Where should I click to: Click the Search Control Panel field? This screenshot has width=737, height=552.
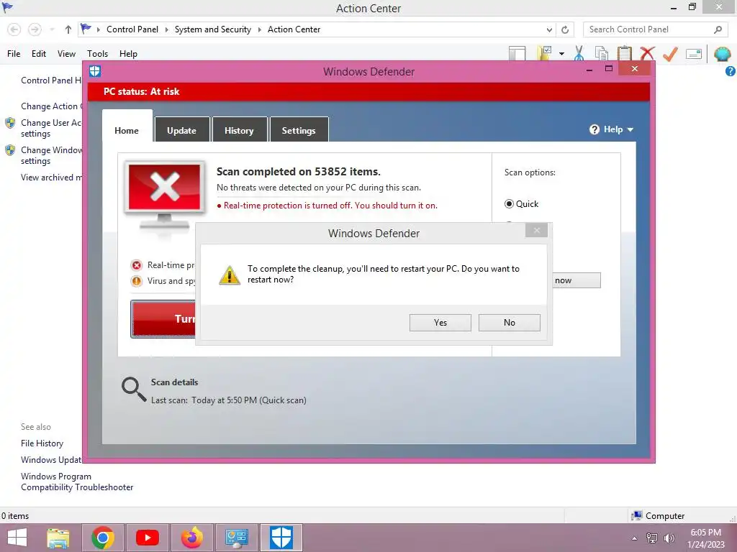coord(654,29)
